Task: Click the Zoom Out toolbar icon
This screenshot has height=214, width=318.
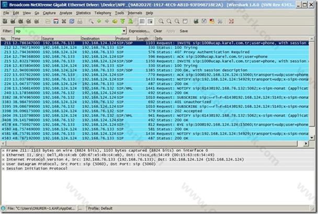Action: [x=169, y=21]
